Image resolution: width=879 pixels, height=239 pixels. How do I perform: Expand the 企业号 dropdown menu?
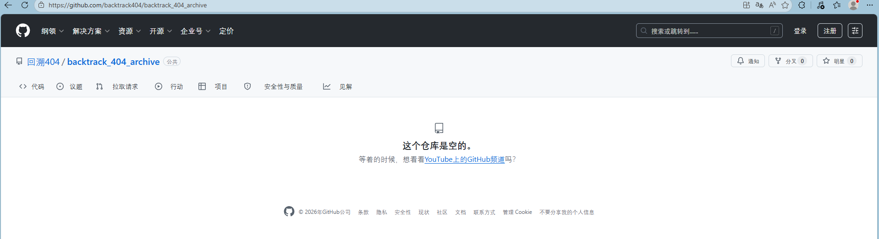pyautogui.click(x=195, y=31)
